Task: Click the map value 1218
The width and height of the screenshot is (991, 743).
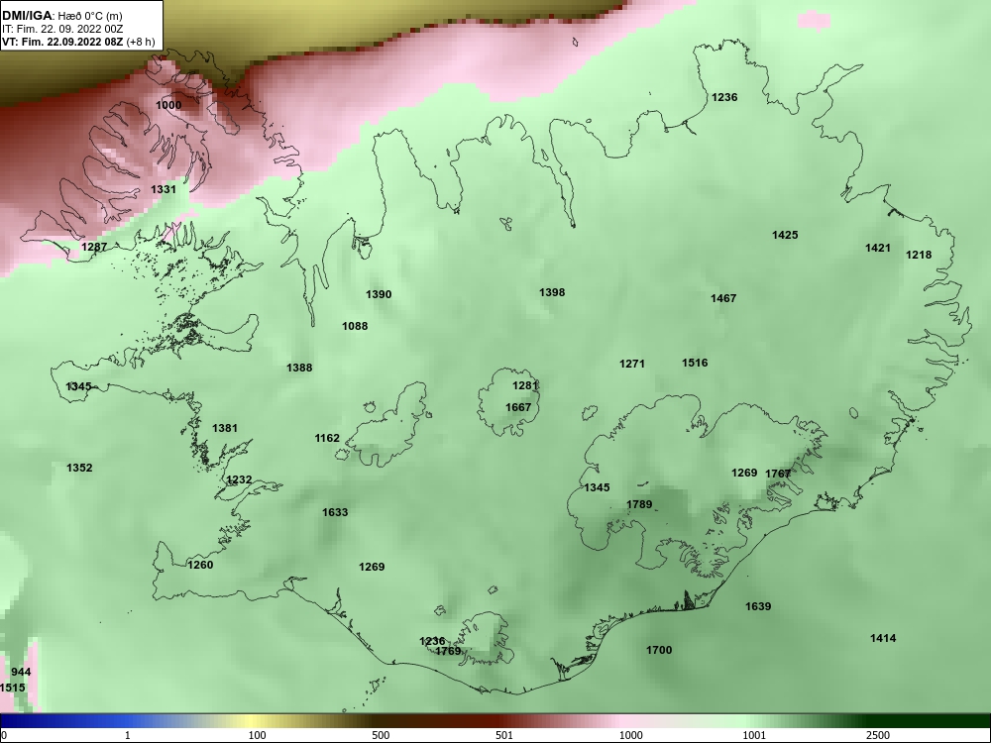Action: [x=919, y=255]
